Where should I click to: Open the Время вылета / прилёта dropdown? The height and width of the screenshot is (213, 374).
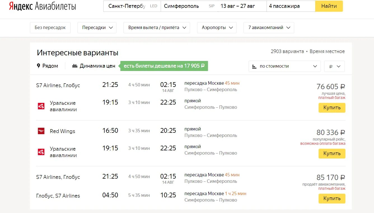point(157,28)
